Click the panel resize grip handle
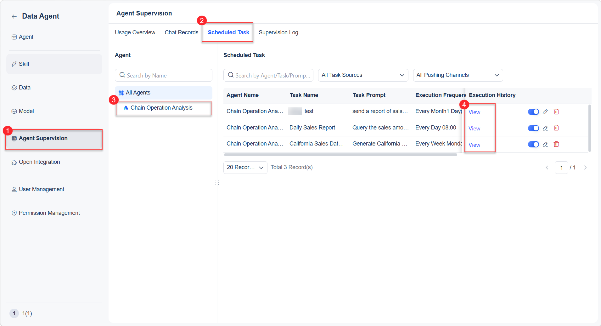601x326 pixels. tap(217, 182)
